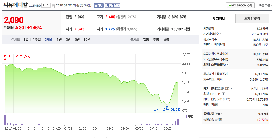Click 동일업종 PER value 9.37배

(263, 114)
